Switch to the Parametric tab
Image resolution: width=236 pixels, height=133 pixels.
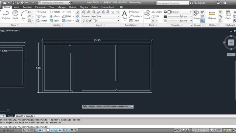[x=41, y=7]
